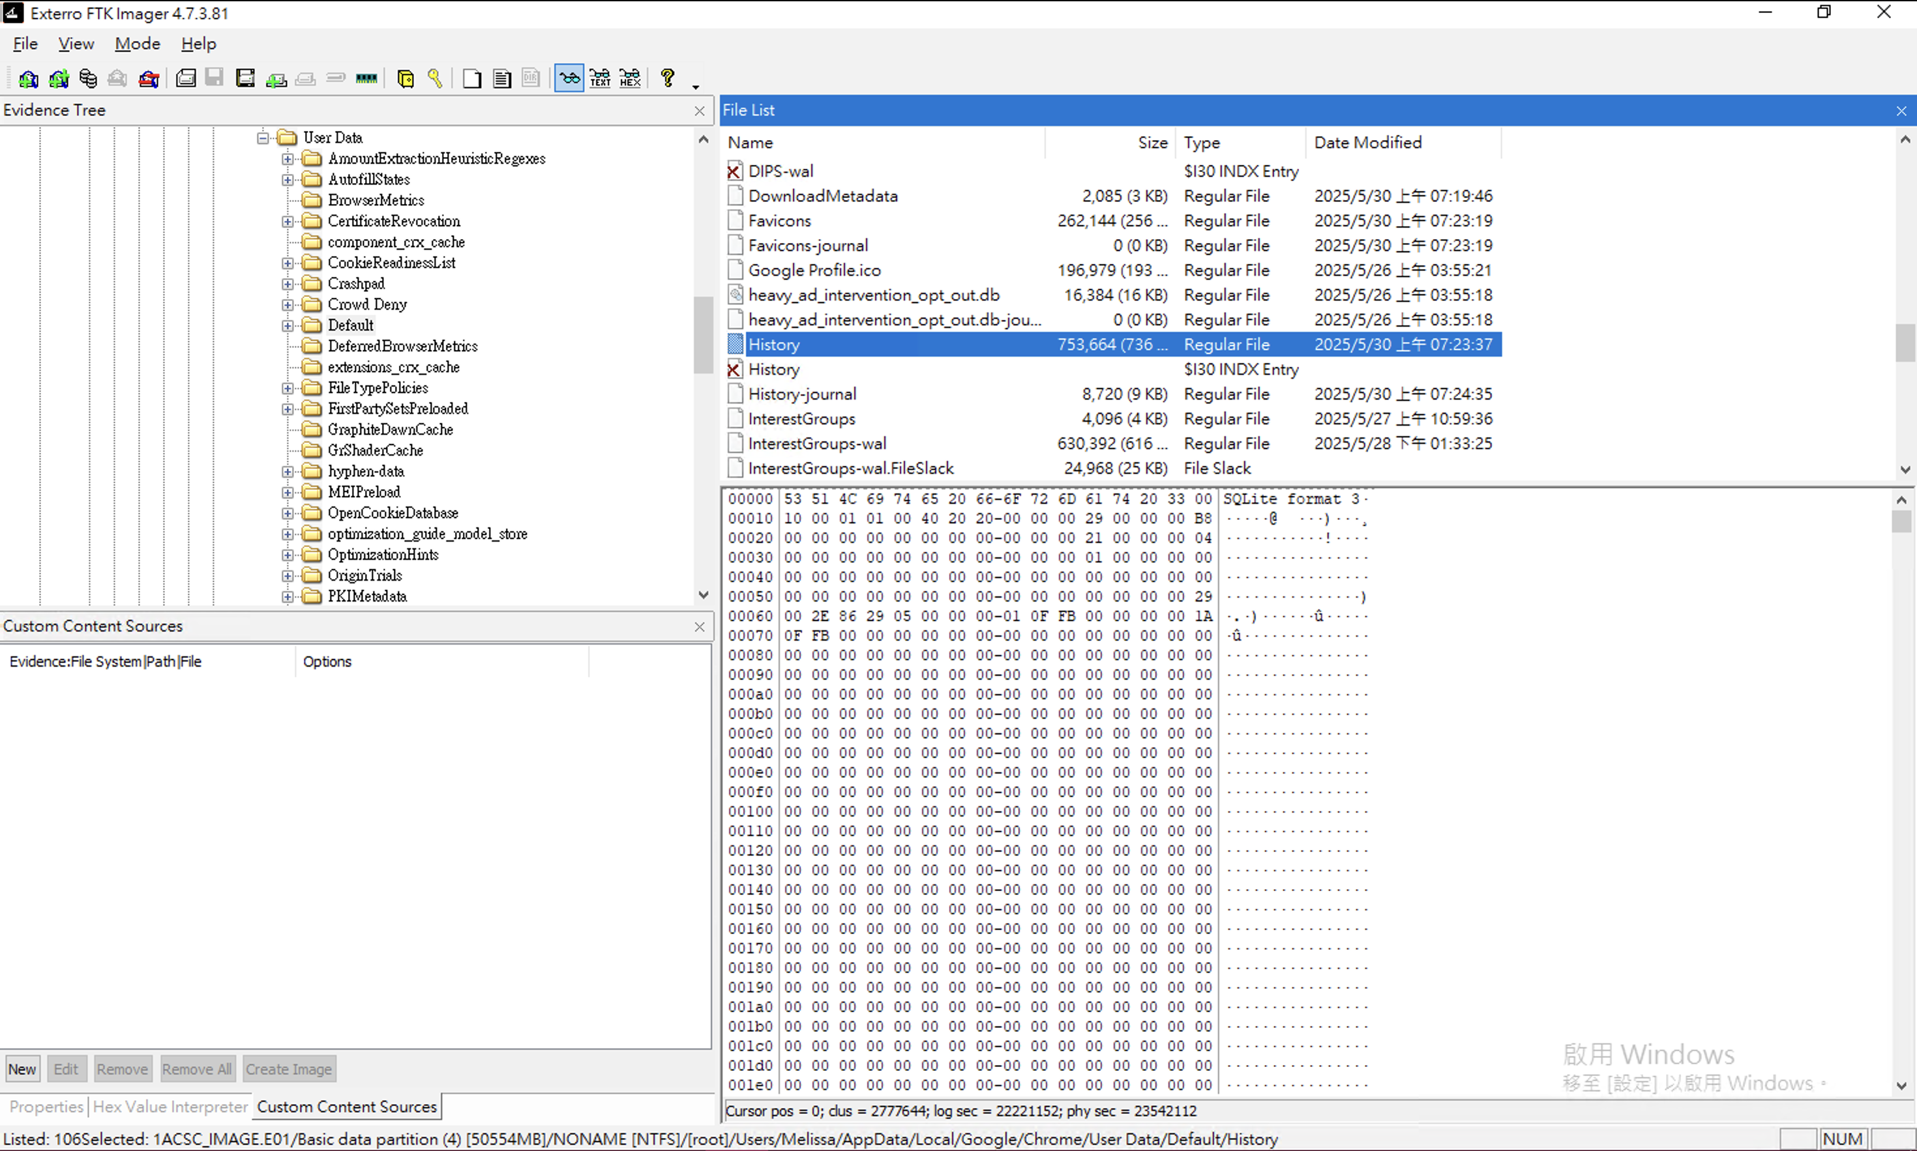
Task: Expand the Default folder in tree
Action: pos(288,326)
